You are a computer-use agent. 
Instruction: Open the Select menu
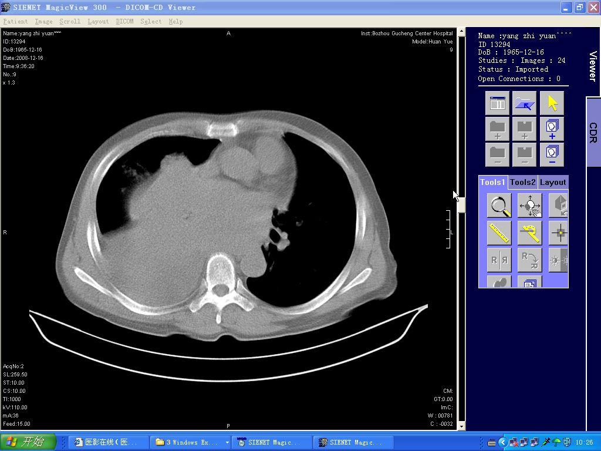151,22
